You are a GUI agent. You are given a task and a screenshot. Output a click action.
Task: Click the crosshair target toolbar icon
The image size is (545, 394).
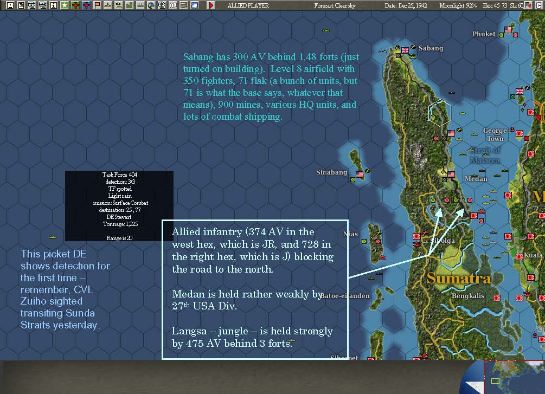162,5
